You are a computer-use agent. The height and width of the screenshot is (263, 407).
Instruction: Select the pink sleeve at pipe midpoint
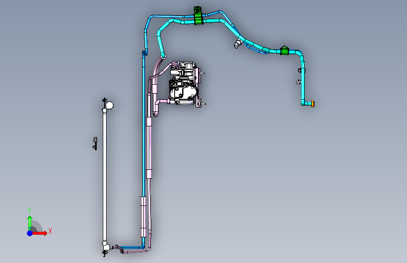pos(149,174)
